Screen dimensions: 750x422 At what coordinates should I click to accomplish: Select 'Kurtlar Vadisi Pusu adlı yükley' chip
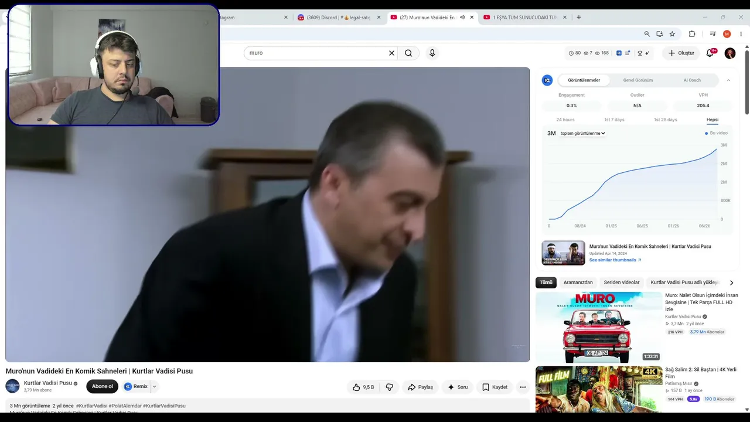[684, 283]
